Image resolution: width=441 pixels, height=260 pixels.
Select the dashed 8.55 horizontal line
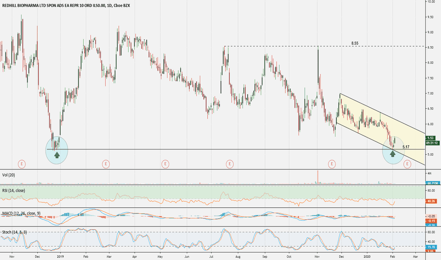(x=324, y=46)
